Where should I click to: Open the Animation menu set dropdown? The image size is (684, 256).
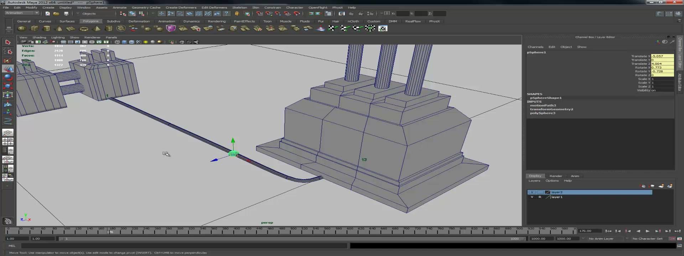pyautogui.click(x=22, y=13)
